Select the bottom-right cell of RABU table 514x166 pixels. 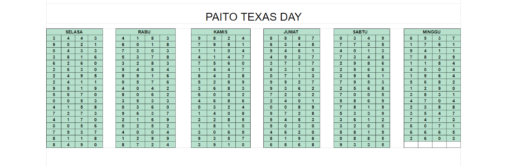[168, 145]
